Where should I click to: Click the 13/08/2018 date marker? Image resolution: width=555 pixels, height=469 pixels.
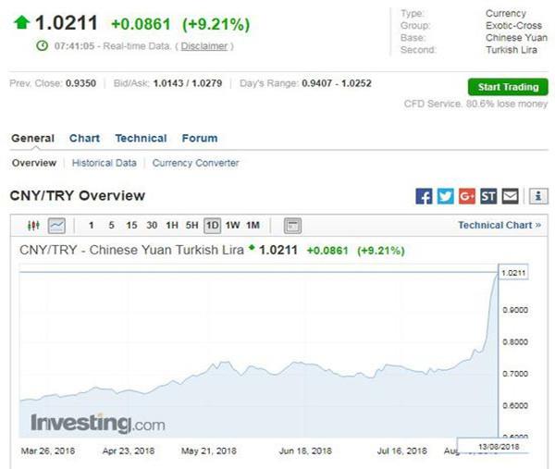coord(499,447)
